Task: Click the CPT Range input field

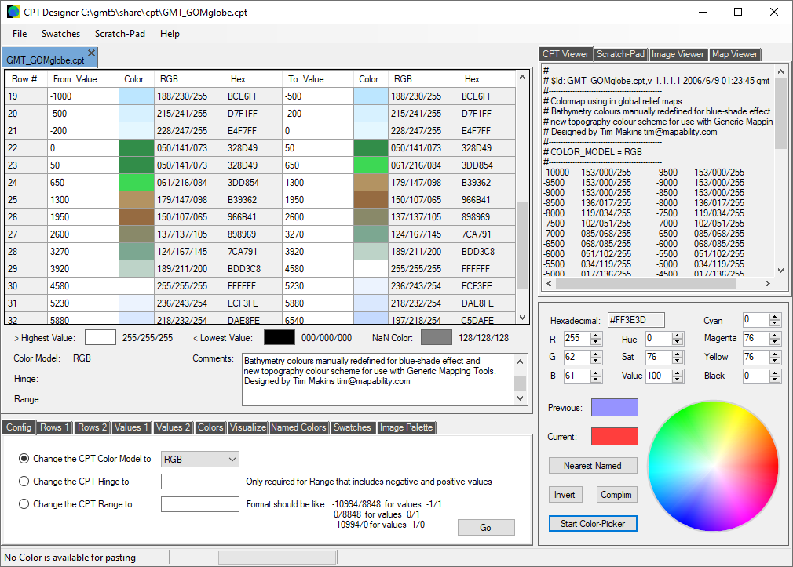Action: 199,504
